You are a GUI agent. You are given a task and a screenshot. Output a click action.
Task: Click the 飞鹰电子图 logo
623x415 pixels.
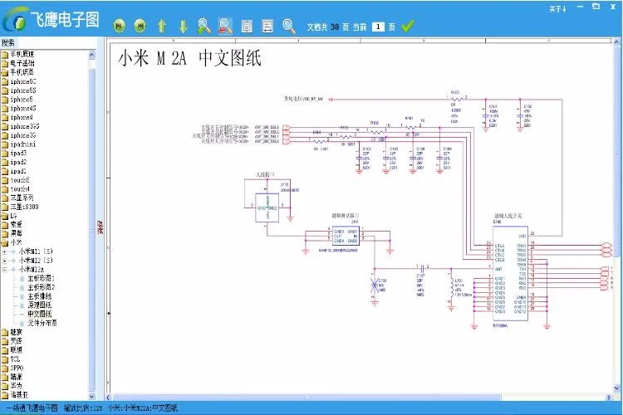pyautogui.click(x=51, y=19)
